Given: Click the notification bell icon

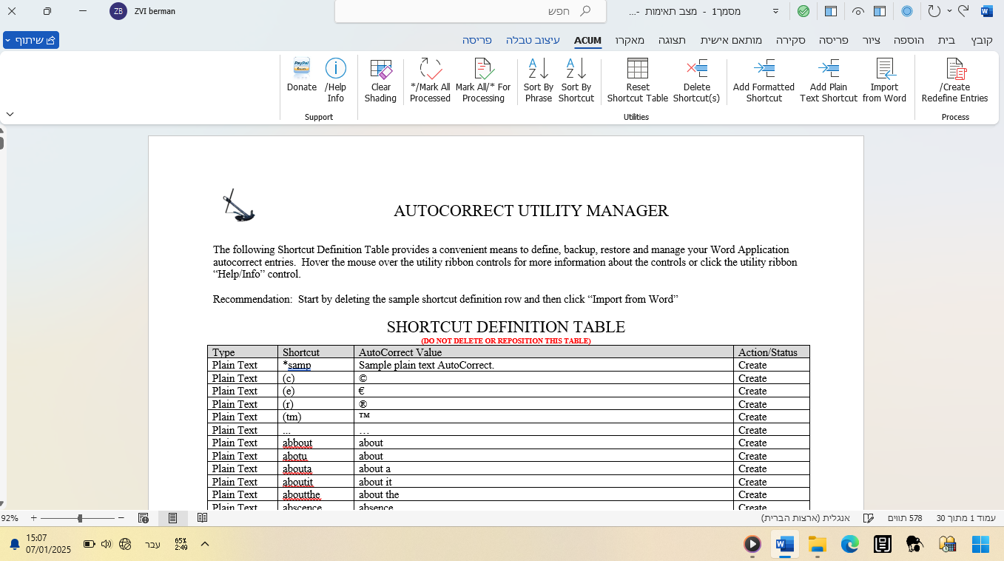Looking at the screenshot, I should pyautogui.click(x=14, y=545).
